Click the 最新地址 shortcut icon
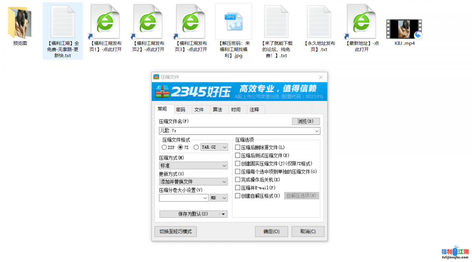472x262 pixels. click(361, 22)
